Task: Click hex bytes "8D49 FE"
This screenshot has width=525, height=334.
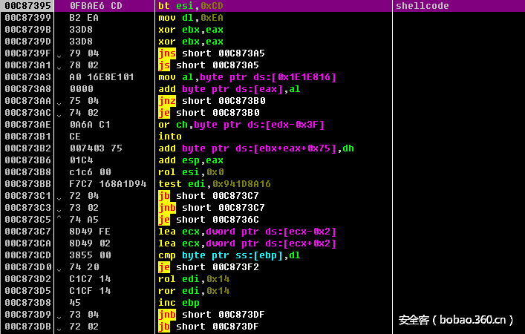Action: 90,232
